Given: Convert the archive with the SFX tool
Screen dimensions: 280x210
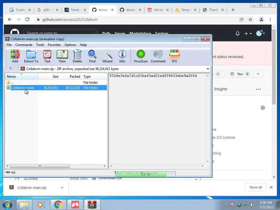Looking at the screenshot, I should pos(174,56).
